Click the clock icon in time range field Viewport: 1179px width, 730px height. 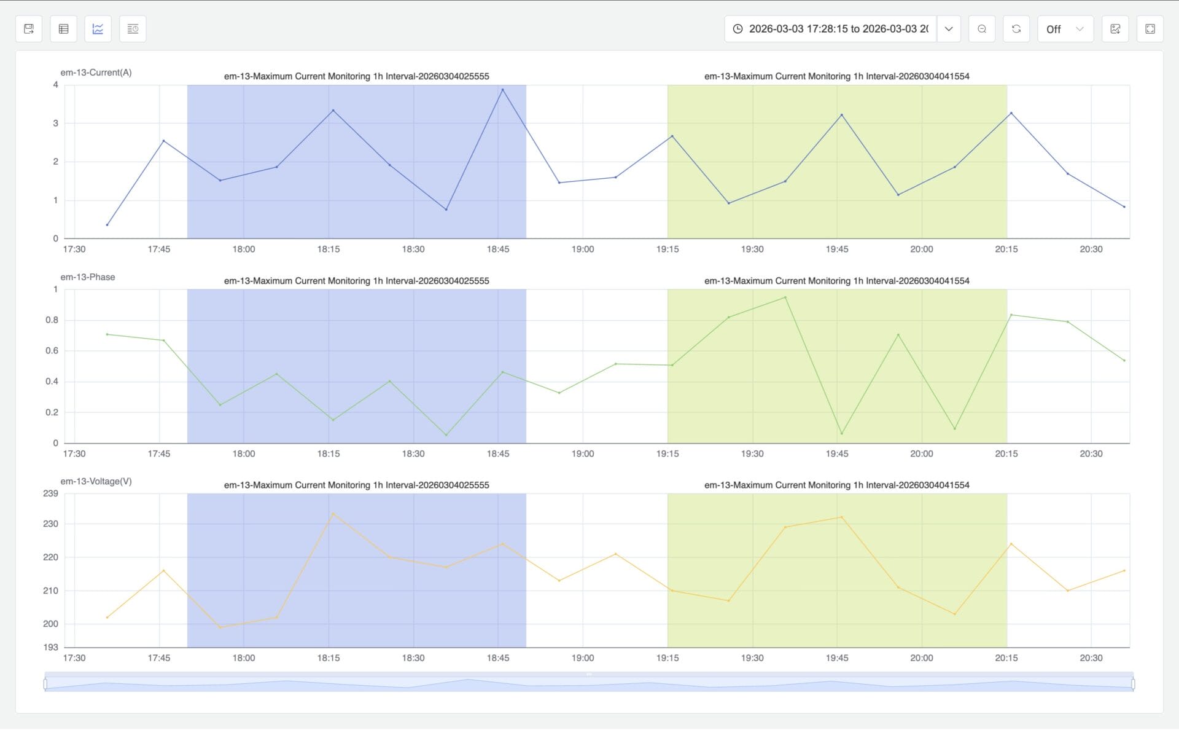pyautogui.click(x=737, y=29)
